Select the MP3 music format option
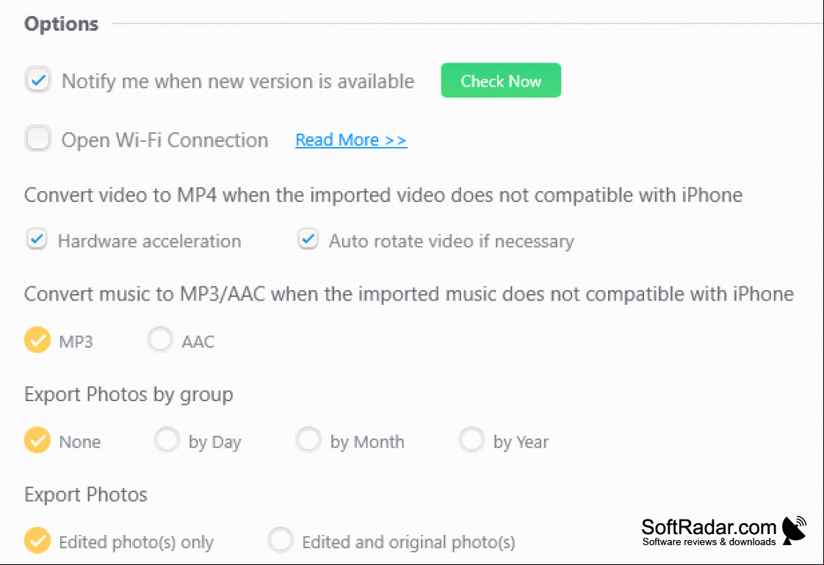 37,340
